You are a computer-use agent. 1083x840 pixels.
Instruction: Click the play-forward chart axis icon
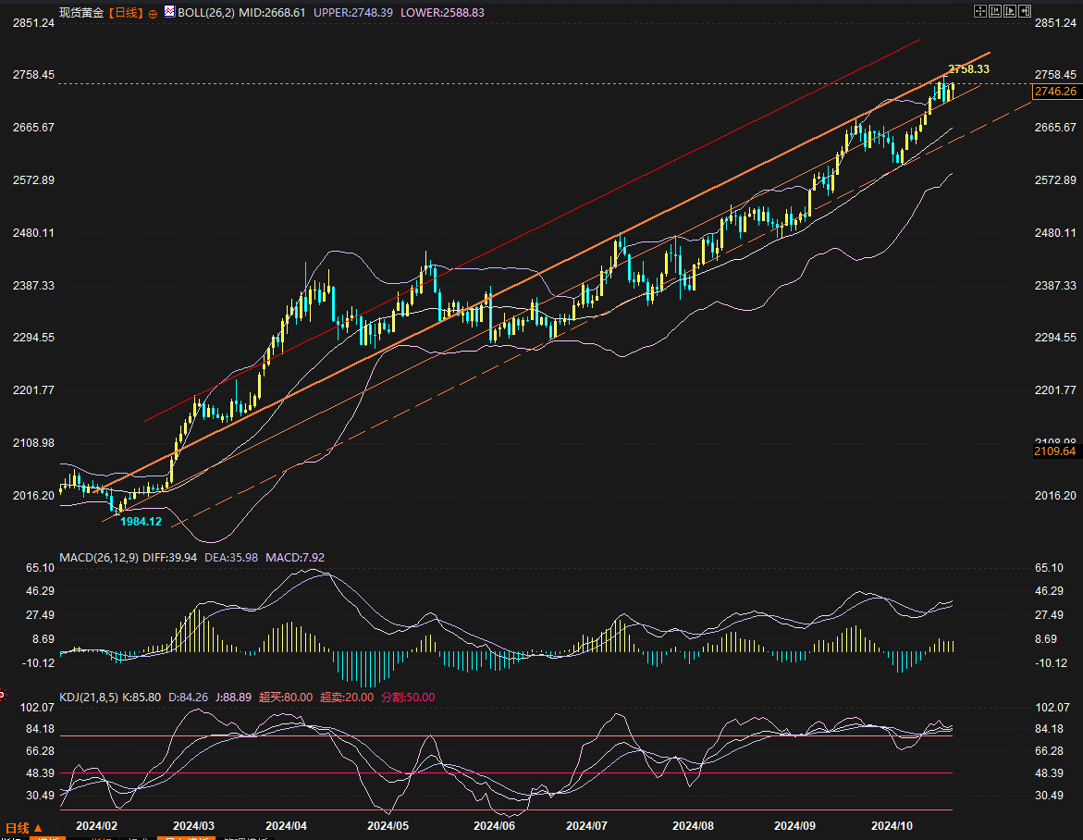(1010, 11)
